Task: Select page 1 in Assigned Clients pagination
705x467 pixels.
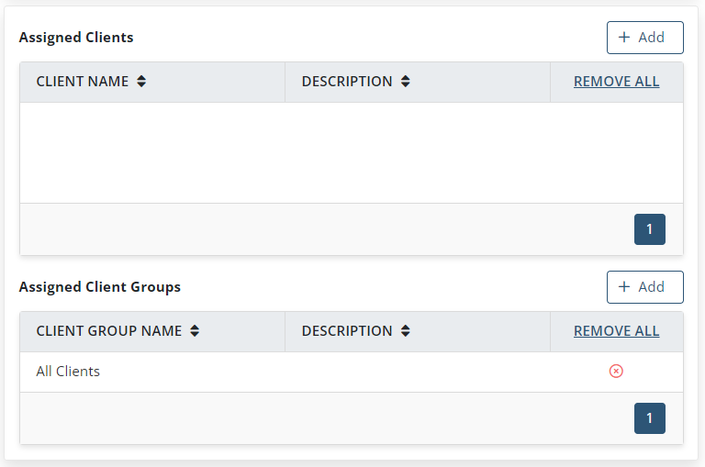Action: tap(650, 229)
